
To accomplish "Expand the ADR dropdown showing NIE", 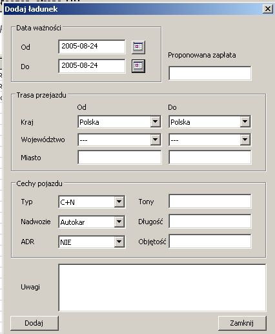I will click(119, 242).
